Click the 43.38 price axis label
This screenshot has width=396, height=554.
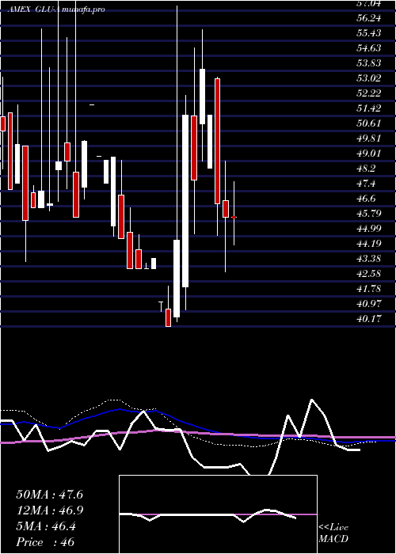[x=368, y=258]
